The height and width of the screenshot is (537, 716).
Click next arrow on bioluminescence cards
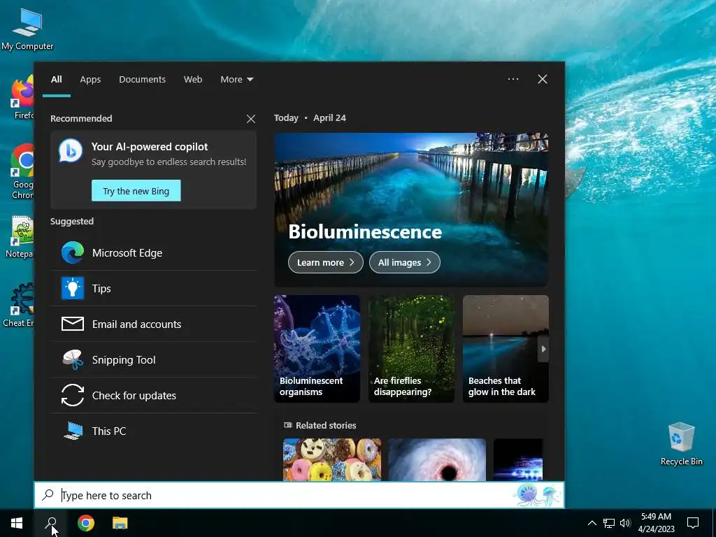point(543,349)
